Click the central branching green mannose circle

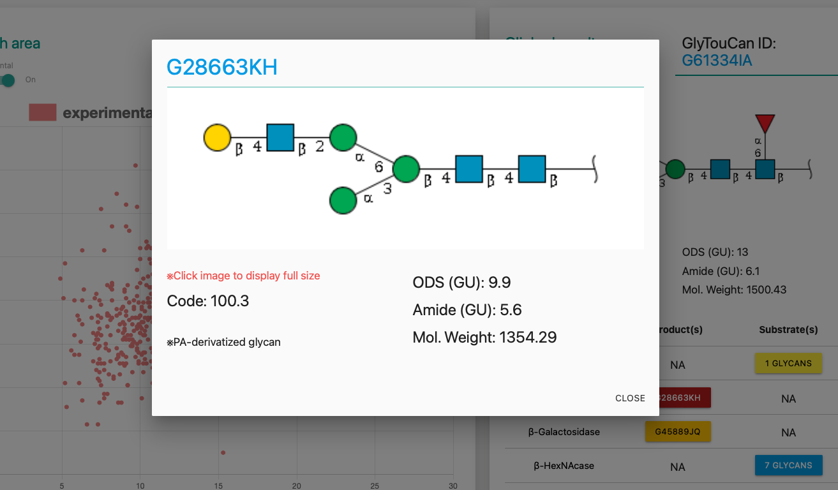pyautogui.click(x=406, y=169)
